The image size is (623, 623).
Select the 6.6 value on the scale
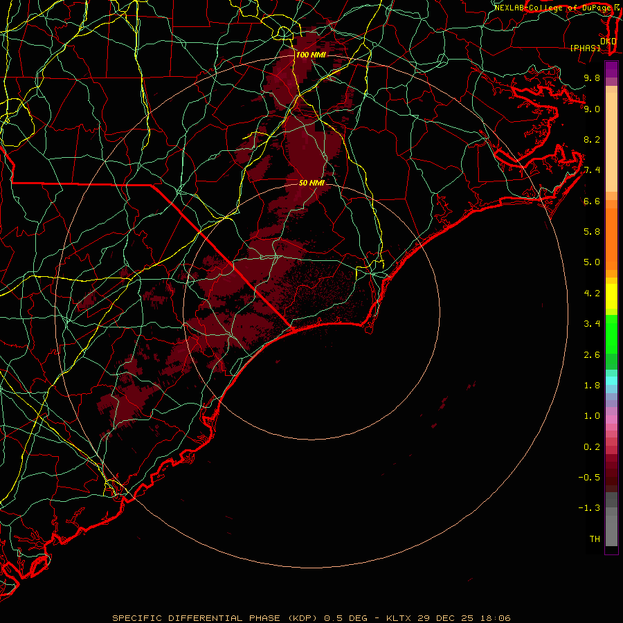pyautogui.click(x=592, y=201)
